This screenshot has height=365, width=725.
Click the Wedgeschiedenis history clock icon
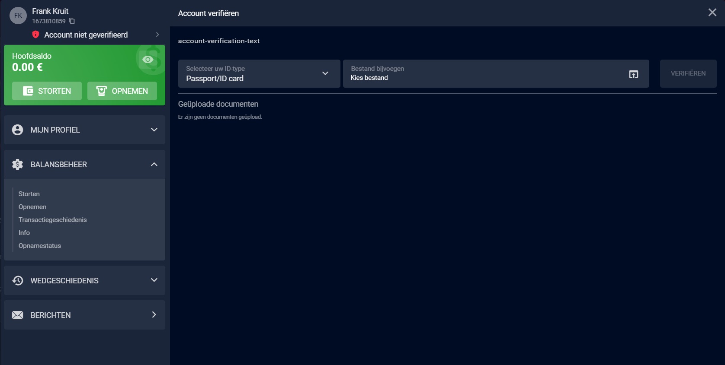point(18,281)
